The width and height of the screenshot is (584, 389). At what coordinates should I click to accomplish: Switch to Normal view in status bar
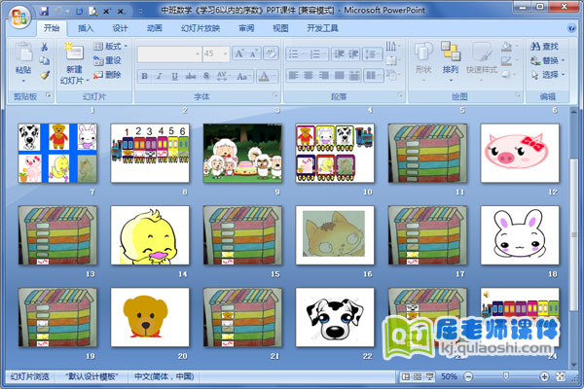[406, 376]
